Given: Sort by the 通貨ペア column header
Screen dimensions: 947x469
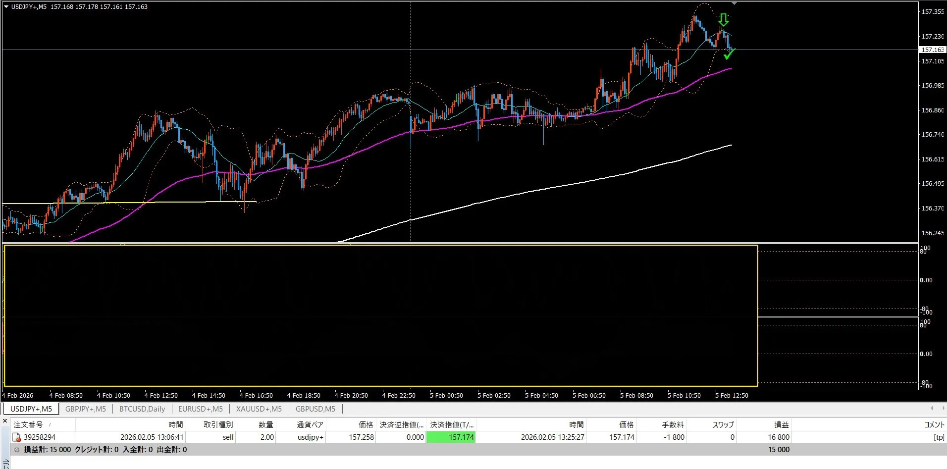Looking at the screenshot, I should (x=301, y=424).
